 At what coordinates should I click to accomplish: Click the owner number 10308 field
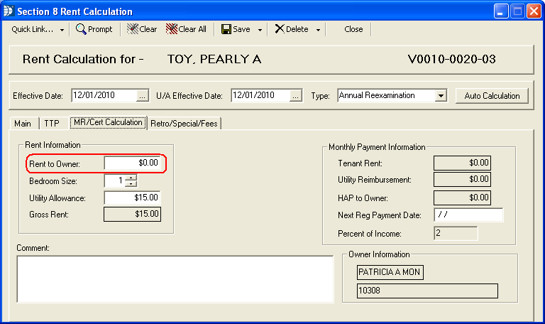click(427, 291)
